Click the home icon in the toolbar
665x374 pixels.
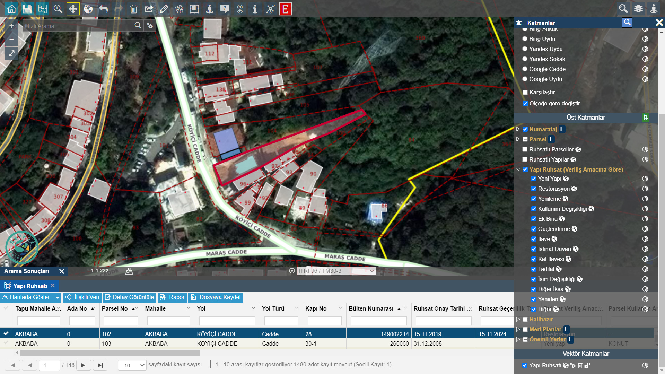pyautogui.click(x=12, y=9)
